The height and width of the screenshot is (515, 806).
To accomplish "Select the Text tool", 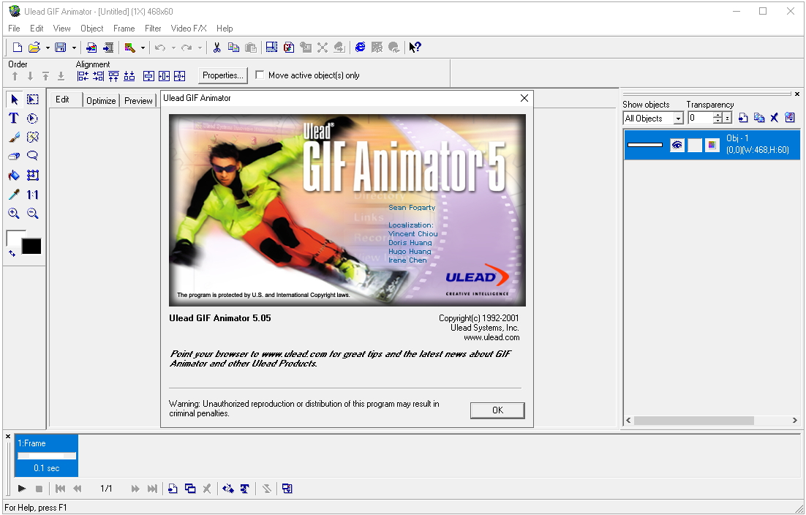I will coord(15,119).
